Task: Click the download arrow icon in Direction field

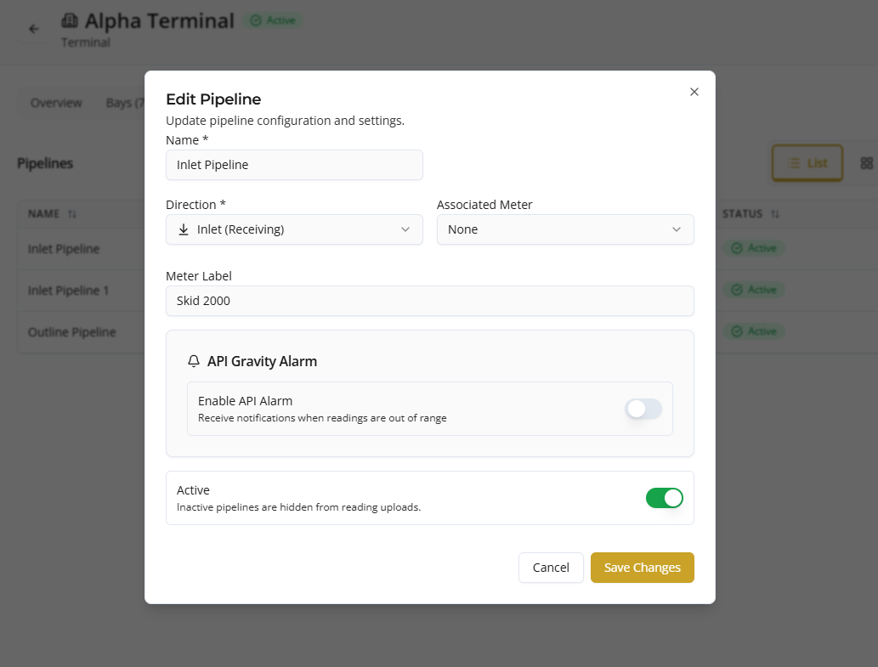Action: coord(183,229)
